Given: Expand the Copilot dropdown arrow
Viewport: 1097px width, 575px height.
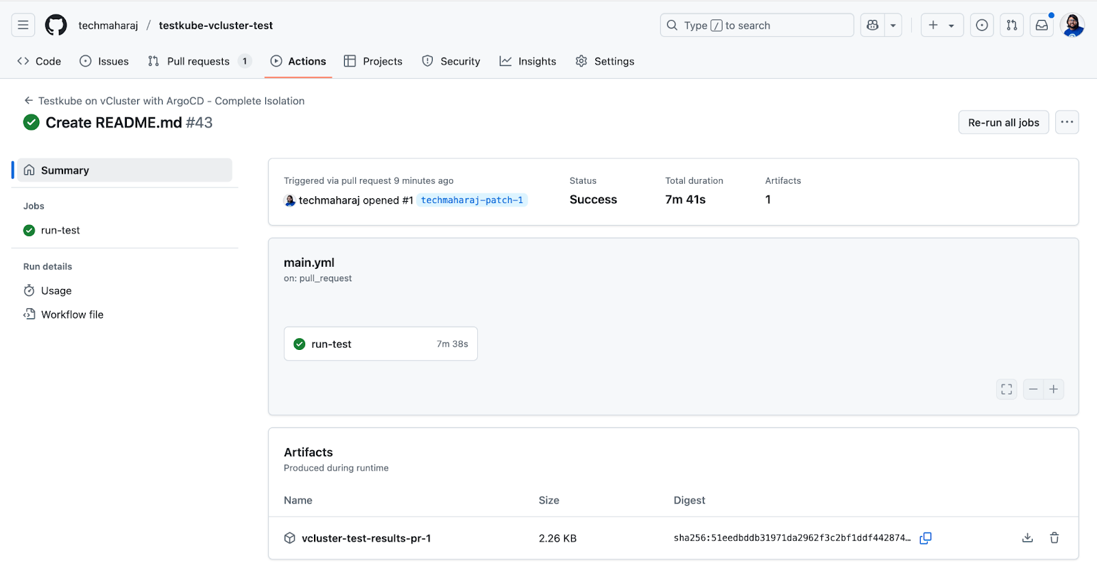Looking at the screenshot, I should click(x=893, y=25).
